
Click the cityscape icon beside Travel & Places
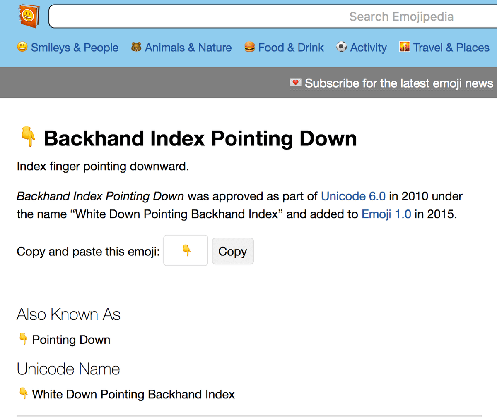coord(405,47)
